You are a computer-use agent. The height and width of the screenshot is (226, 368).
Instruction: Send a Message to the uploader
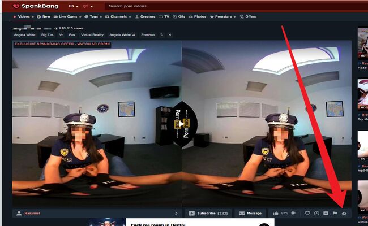click(250, 214)
